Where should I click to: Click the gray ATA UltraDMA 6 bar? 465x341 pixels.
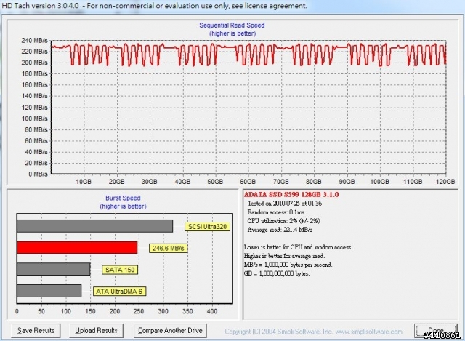point(49,291)
